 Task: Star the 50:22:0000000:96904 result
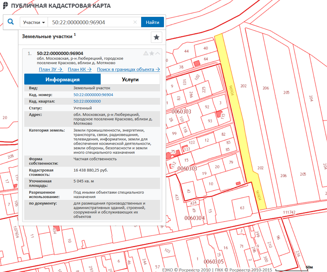(x=152, y=54)
